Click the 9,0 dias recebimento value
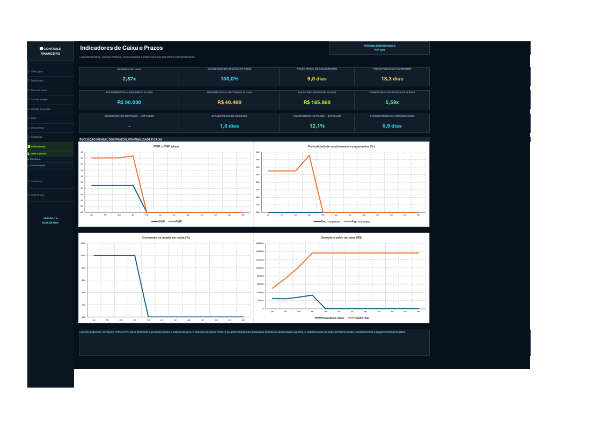 point(317,79)
